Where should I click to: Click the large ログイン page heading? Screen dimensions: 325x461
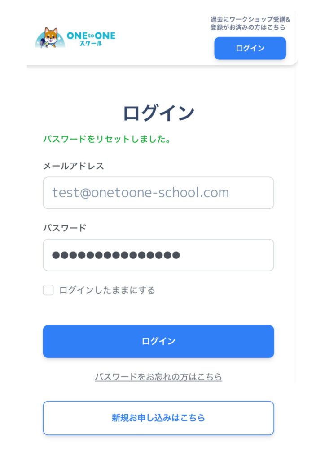pyautogui.click(x=158, y=113)
